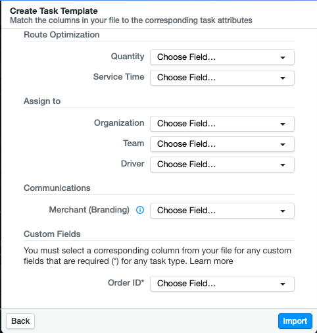The image size is (317, 333).
Task: Open the Quantity field dropdown
Action: point(222,57)
